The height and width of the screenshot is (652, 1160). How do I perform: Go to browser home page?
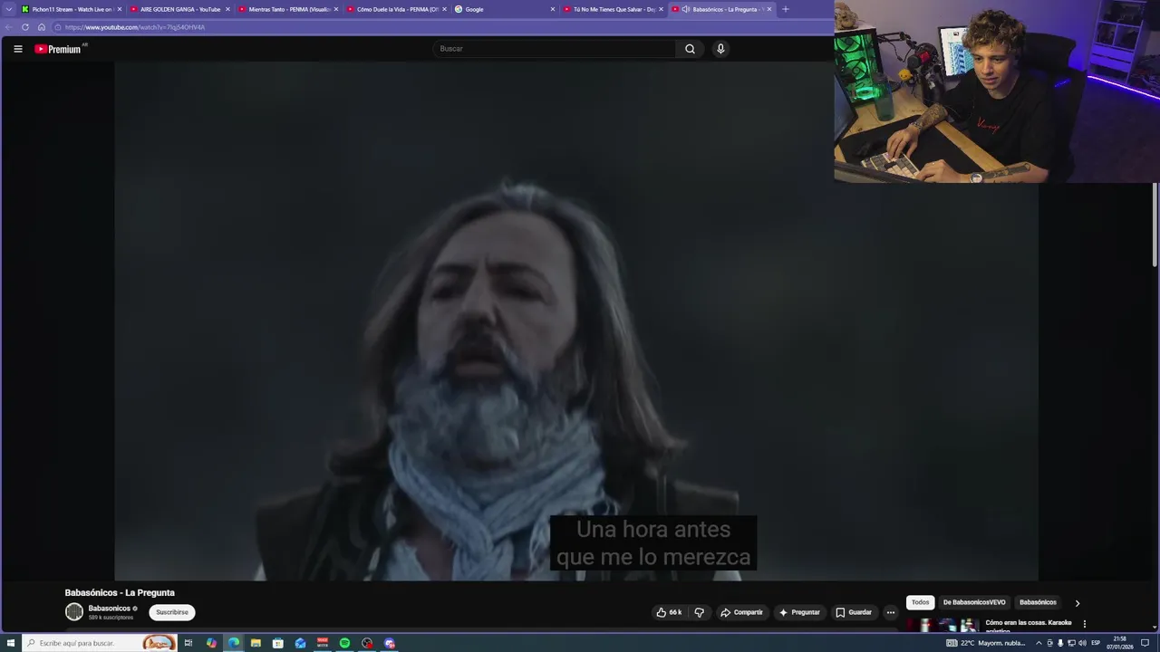point(41,27)
